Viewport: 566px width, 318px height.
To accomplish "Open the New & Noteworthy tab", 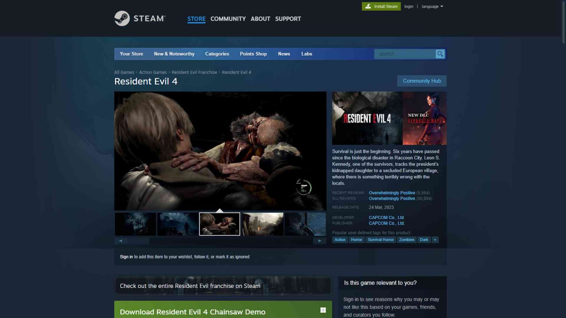I will [x=174, y=54].
